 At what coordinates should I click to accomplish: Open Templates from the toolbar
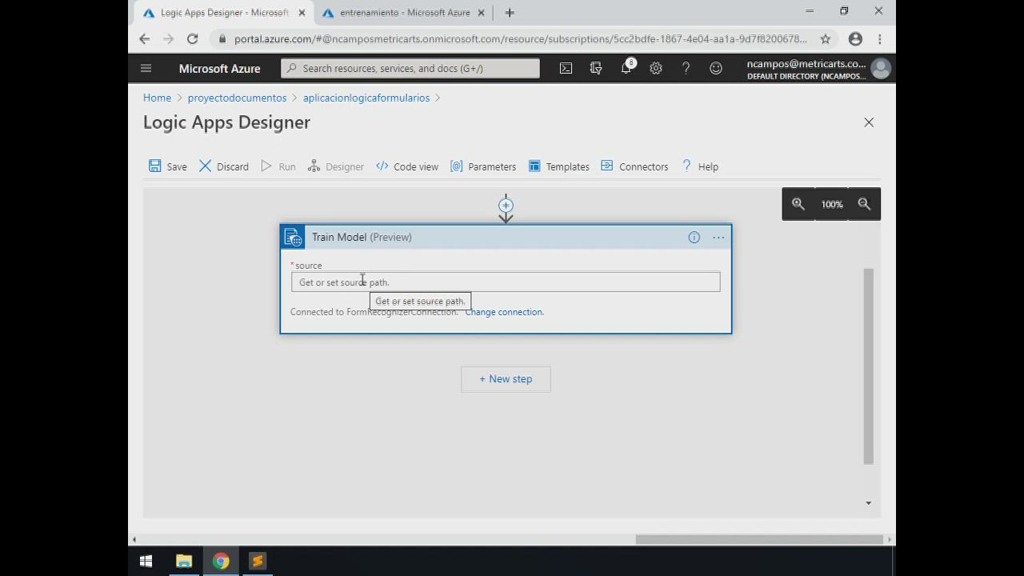pos(559,166)
